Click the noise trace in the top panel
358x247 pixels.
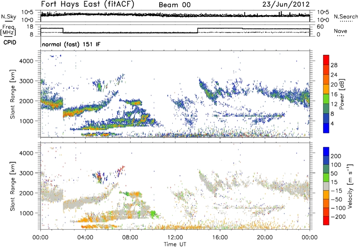point(175,15)
